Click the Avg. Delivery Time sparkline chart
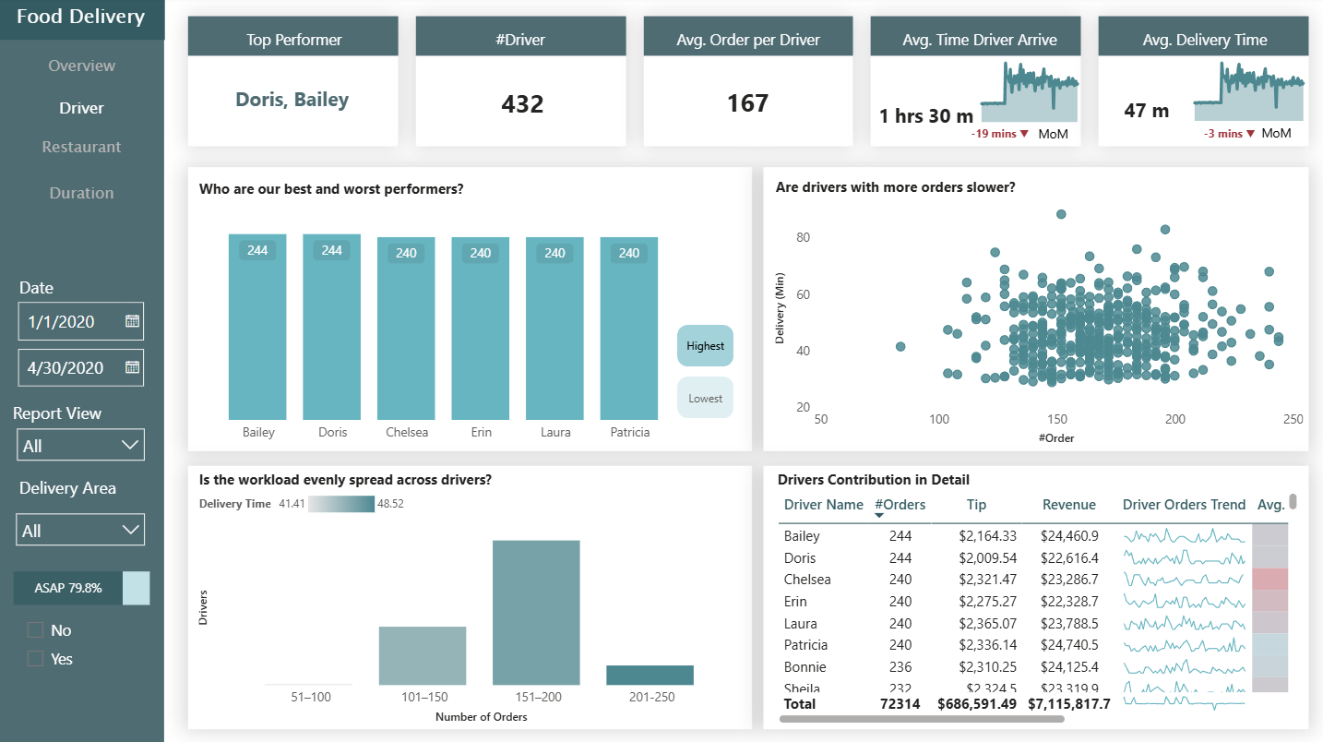 pyautogui.click(x=1249, y=92)
